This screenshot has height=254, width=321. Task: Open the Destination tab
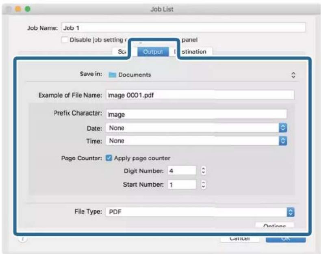pyautogui.click(x=193, y=52)
